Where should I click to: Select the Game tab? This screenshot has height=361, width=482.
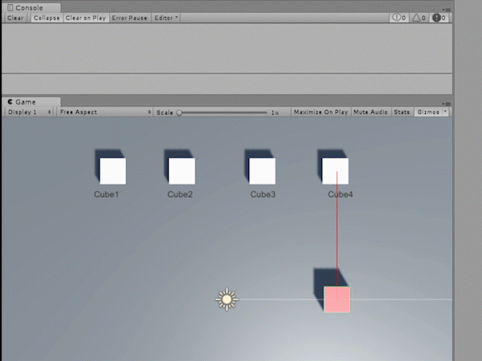(x=31, y=102)
